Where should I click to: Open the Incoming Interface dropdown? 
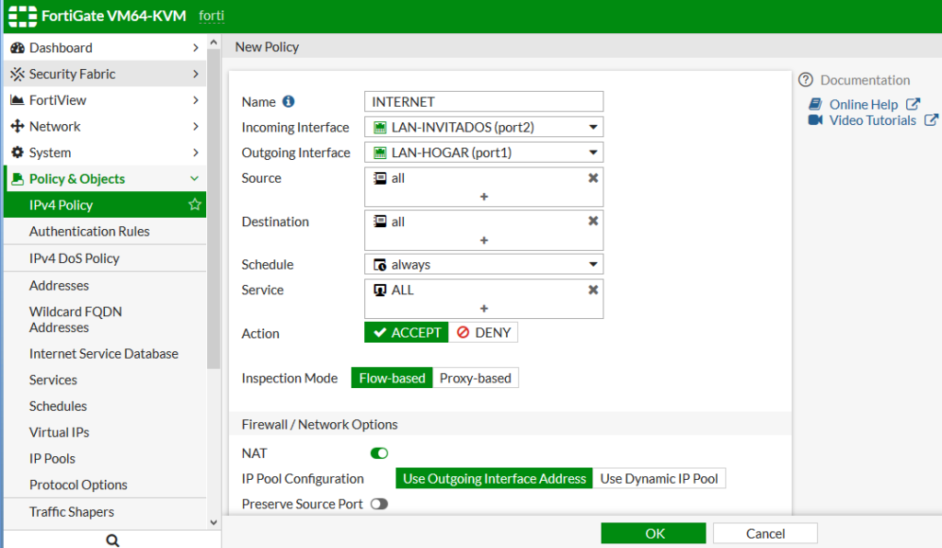[x=484, y=128]
